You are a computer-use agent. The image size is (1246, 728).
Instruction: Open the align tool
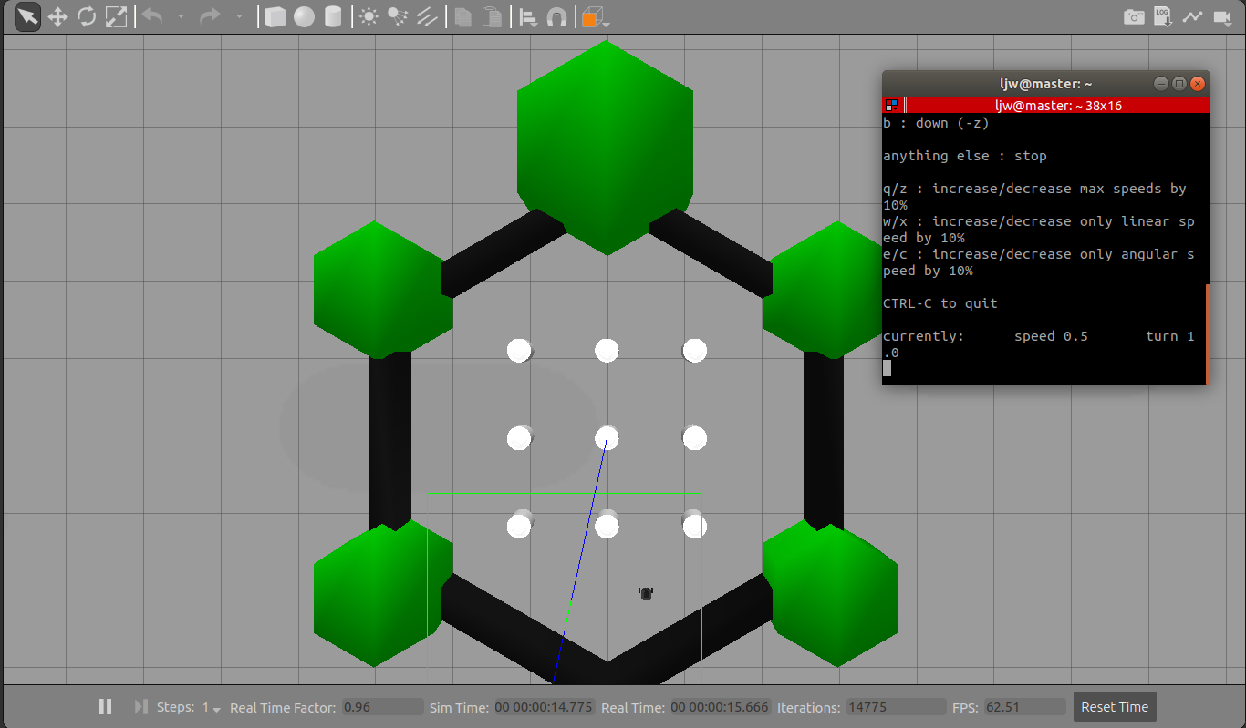527,16
